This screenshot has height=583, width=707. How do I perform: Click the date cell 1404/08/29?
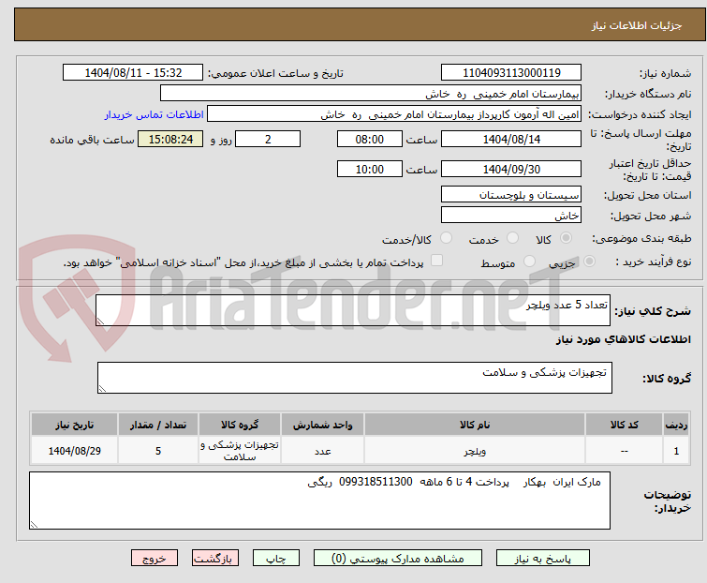click(74, 450)
